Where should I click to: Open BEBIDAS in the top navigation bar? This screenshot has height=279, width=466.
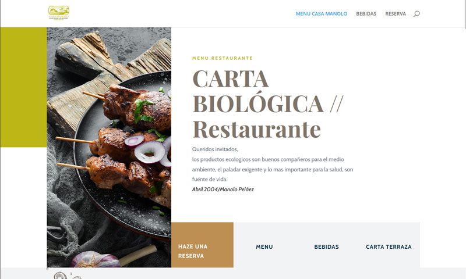[366, 13]
